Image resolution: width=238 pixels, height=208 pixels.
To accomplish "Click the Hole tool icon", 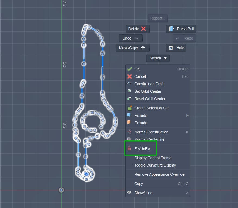I will [172, 48].
